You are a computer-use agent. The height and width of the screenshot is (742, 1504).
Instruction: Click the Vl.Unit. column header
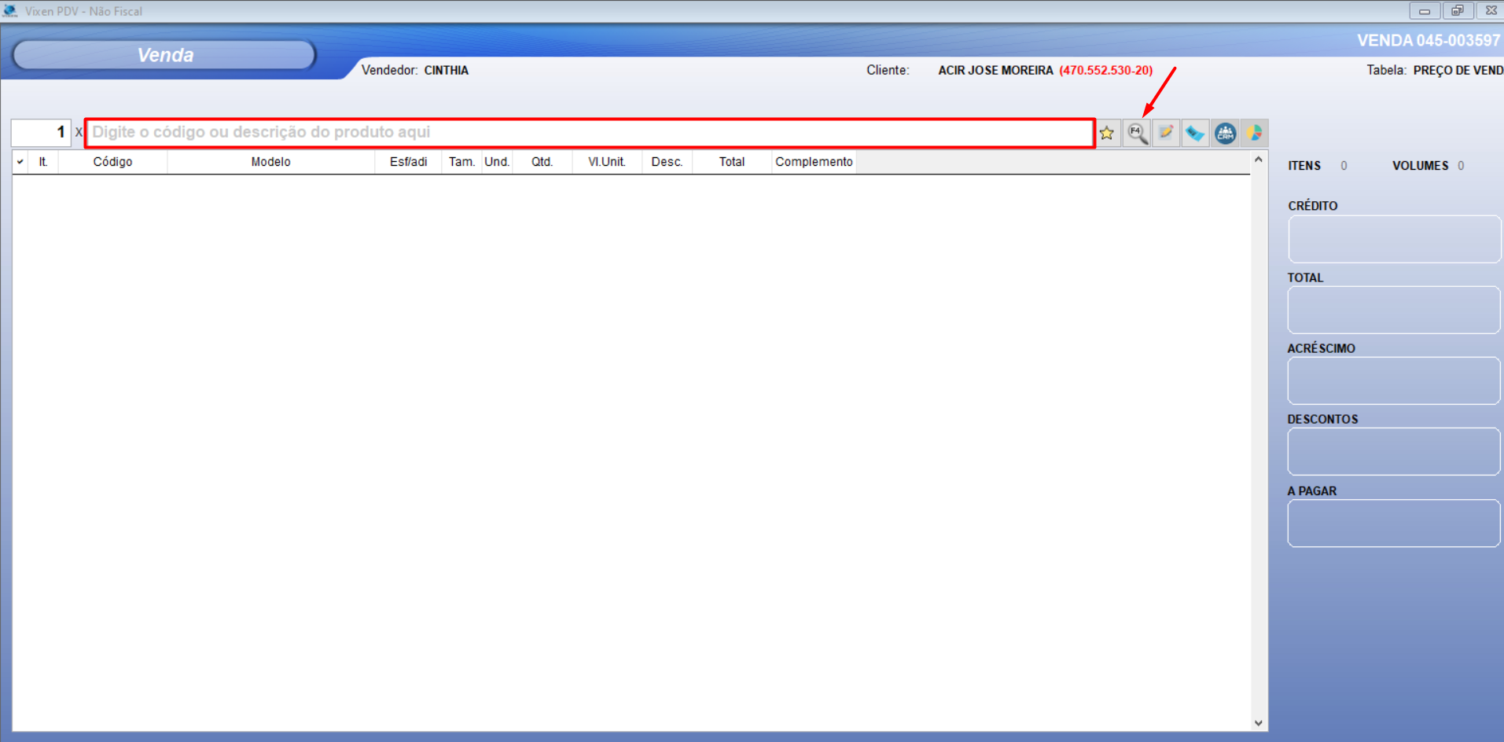point(606,162)
